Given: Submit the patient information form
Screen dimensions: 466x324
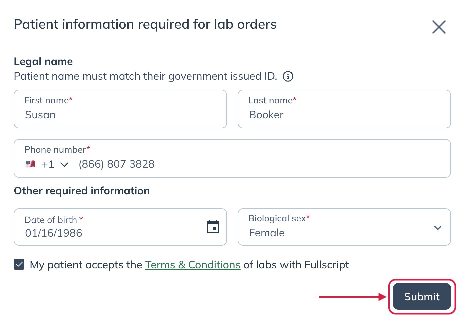Looking at the screenshot, I should 422,296.
